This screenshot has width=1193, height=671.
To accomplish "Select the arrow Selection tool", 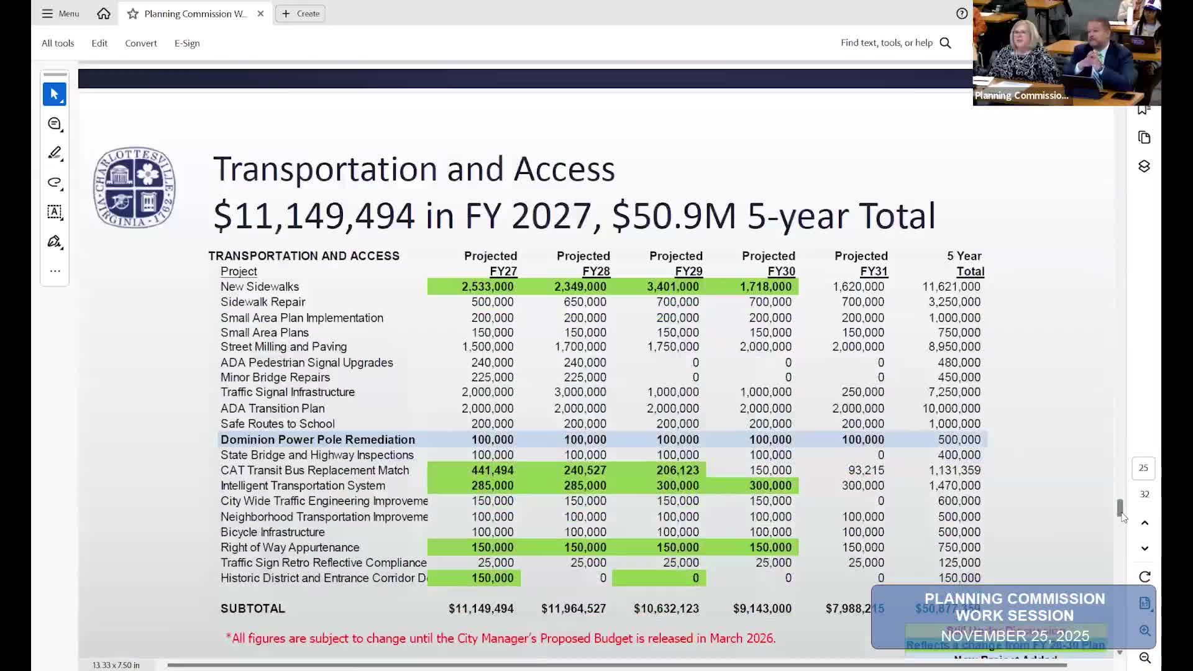I will (x=55, y=94).
